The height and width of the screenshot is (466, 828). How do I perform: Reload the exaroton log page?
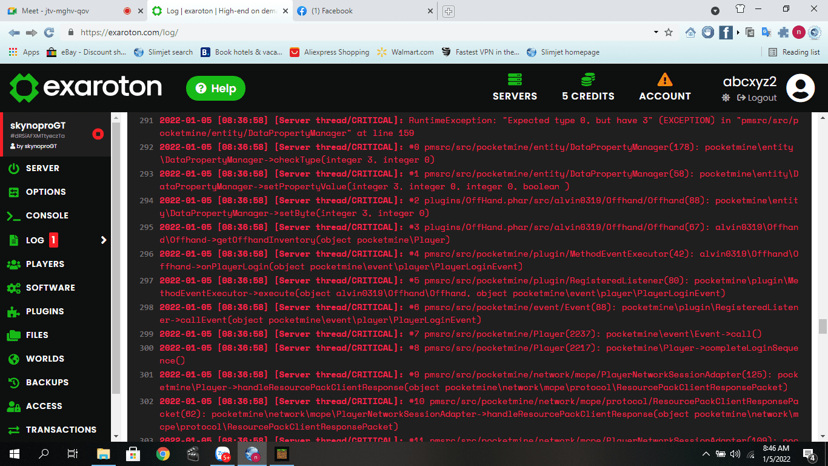coord(49,32)
